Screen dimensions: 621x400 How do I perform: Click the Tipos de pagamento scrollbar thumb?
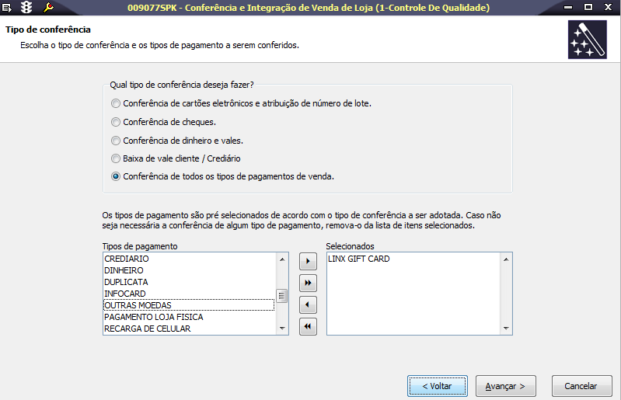[282, 295]
